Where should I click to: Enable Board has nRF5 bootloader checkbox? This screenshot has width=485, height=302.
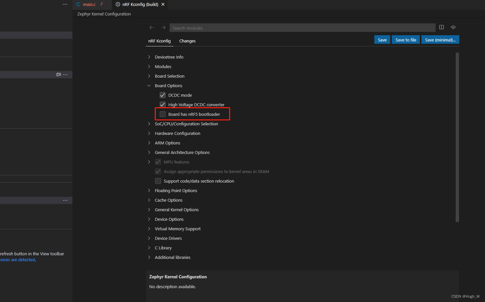coord(163,114)
